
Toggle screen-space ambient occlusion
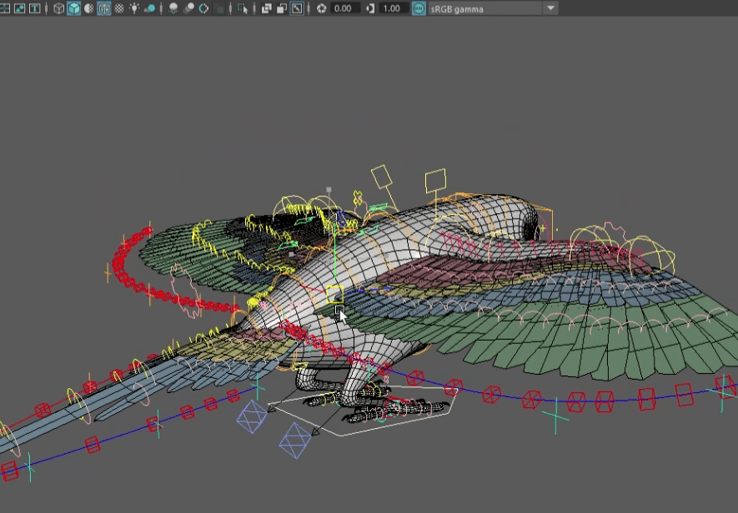173,8
